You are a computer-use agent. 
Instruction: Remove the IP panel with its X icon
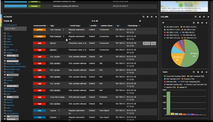[206, 23]
